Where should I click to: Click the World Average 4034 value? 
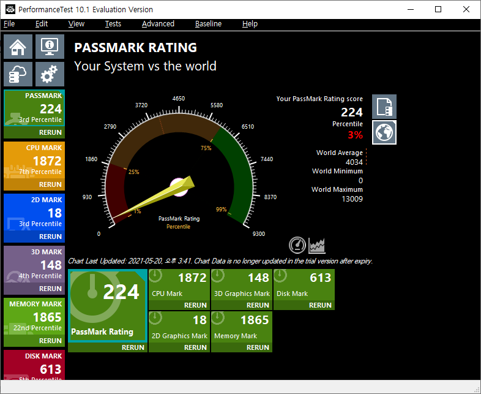(x=354, y=162)
